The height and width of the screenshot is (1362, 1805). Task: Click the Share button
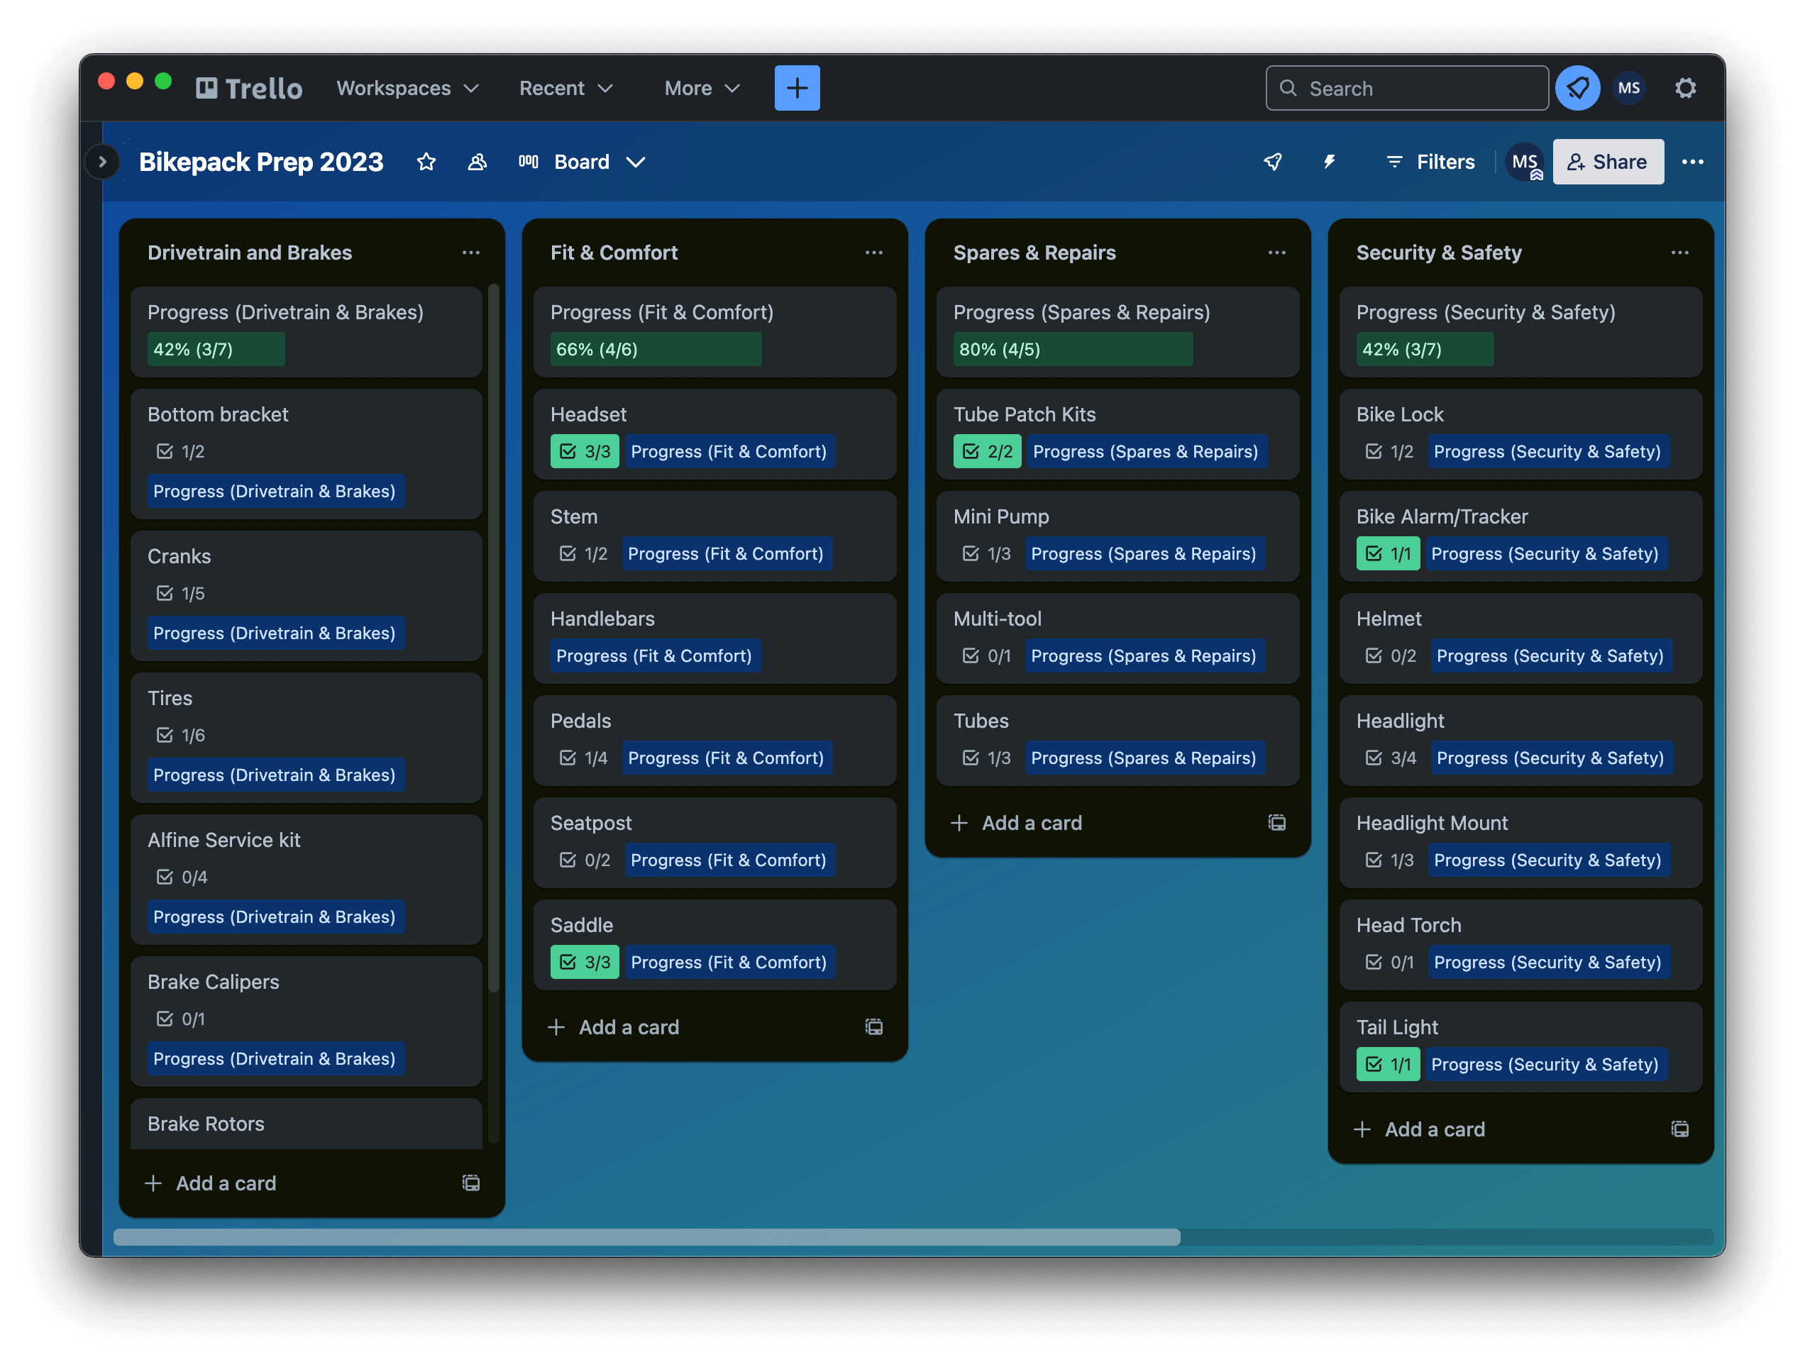click(x=1607, y=162)
